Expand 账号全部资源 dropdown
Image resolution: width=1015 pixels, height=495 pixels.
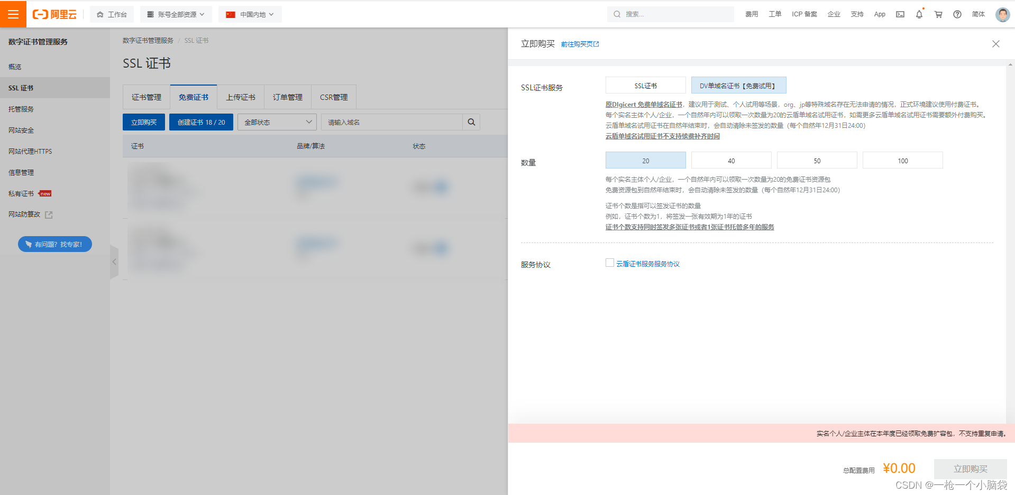point(176,14)
